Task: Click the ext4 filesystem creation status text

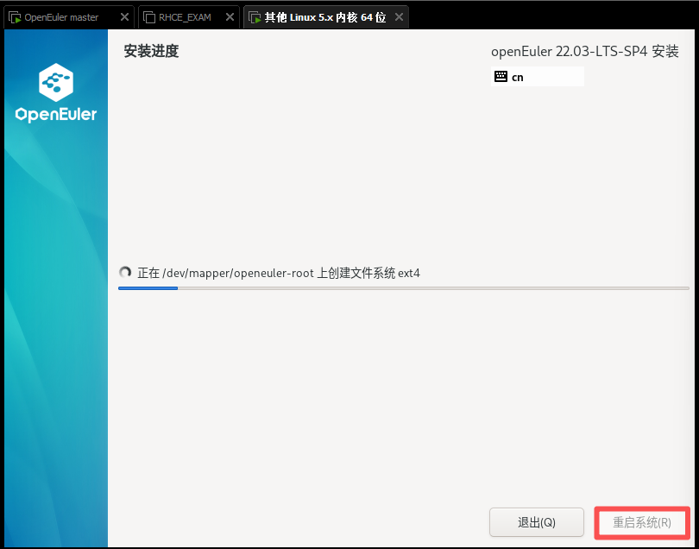Action: point(279,273)
